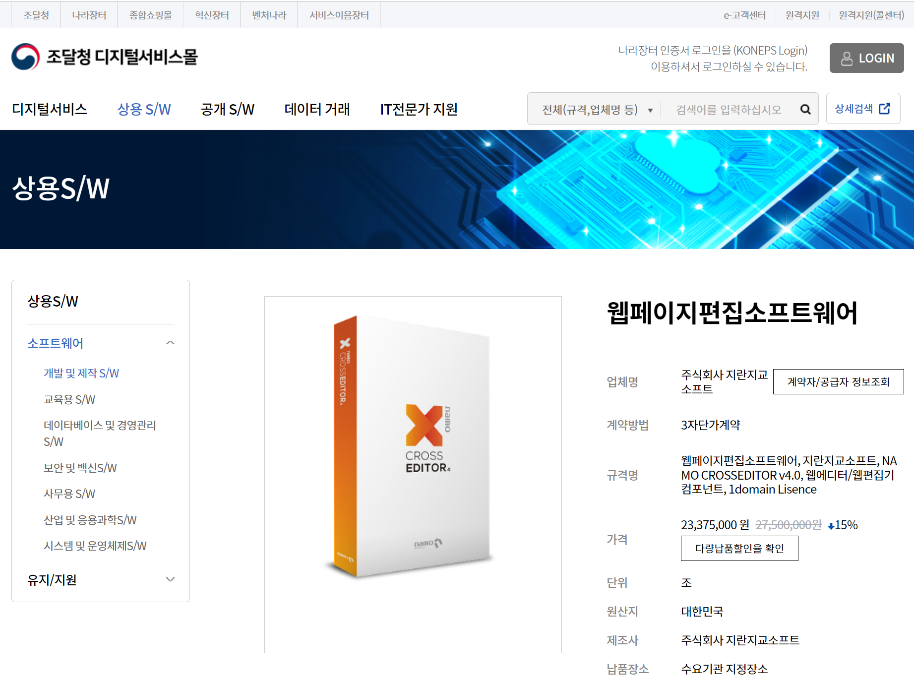
Task: Go to 조달청 top link
Action: click(x=36, y=15)
